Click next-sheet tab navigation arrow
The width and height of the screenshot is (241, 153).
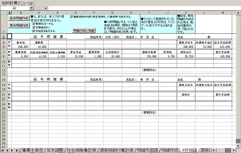(x=12, y=150)
